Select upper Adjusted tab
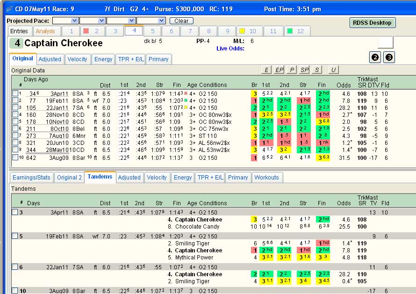Viewport: 416px width, 294px height. (50, 59)
